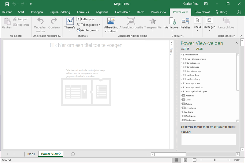Click the zoom slider handle
The image size is (245, 163).
(215, 160)
